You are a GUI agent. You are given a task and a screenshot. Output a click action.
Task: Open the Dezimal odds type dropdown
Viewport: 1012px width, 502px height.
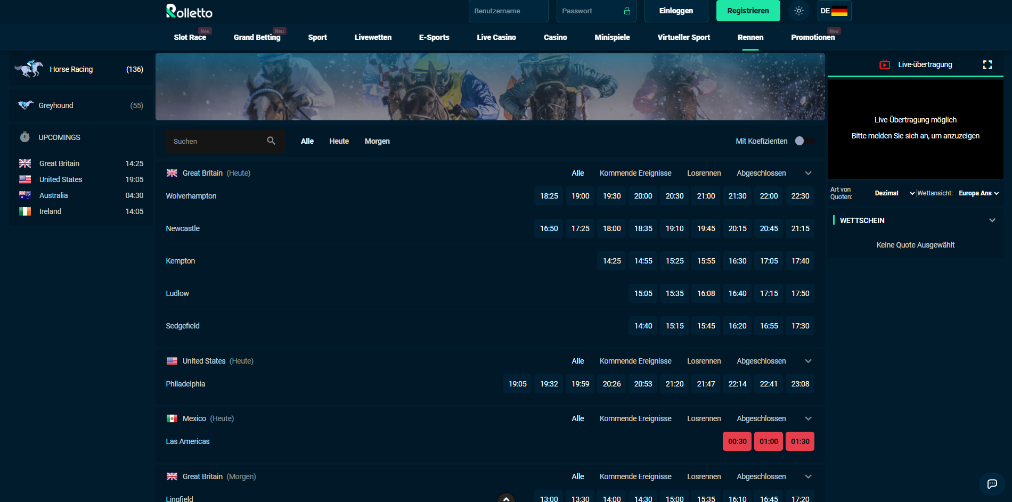pos(894,193)
